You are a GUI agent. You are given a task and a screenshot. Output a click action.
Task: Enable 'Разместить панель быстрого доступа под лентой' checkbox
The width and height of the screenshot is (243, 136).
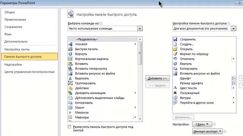69,127
